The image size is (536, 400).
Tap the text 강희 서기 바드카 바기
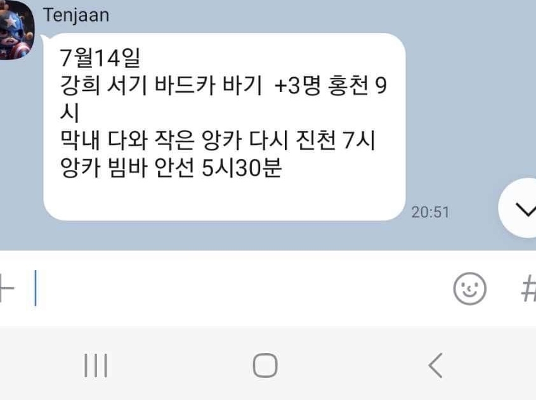(x=160, y=85)
